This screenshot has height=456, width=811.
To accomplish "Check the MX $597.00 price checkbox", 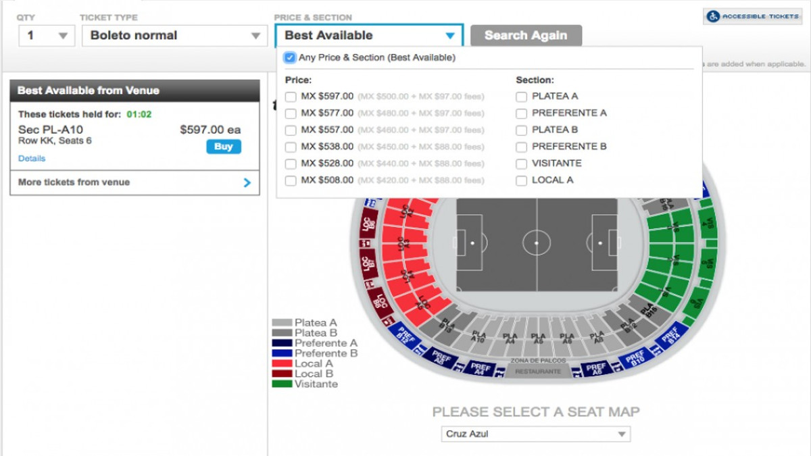I will coord(291,97).
